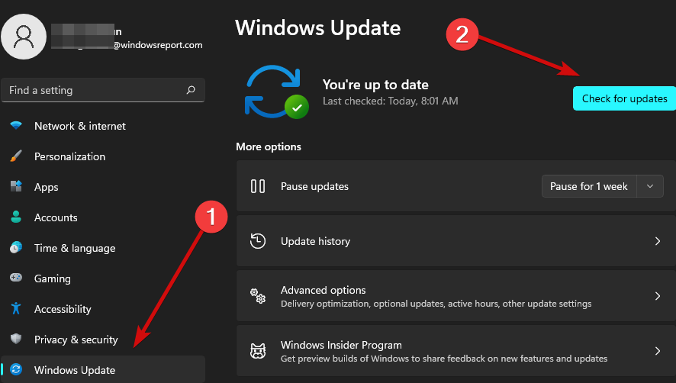The image size is (676, 383).
Task: Click the More options heading
Action: [x=268, y=146]
